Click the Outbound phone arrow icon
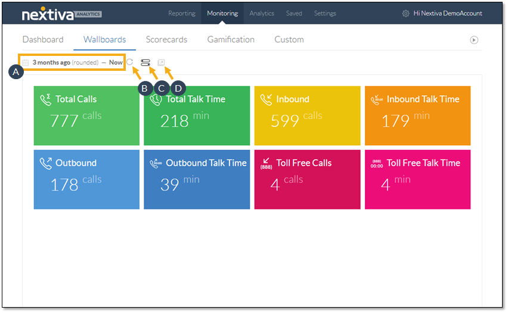Viewport: 508px width, 313px height. tap(46, 164)
